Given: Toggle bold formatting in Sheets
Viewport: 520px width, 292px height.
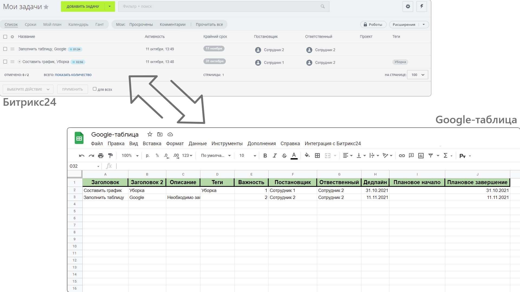Looking at the screenshot, I should [x=265, y=156].
